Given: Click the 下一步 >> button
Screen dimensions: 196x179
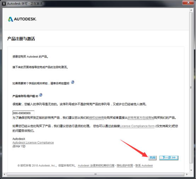Looking at the screenshot, I should click(169, 158).
